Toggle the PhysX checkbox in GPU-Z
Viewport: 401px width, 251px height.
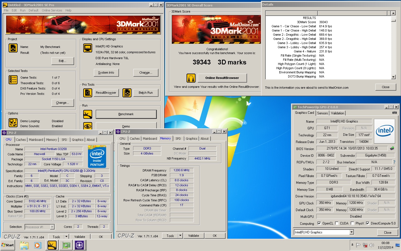pos(352,223)
